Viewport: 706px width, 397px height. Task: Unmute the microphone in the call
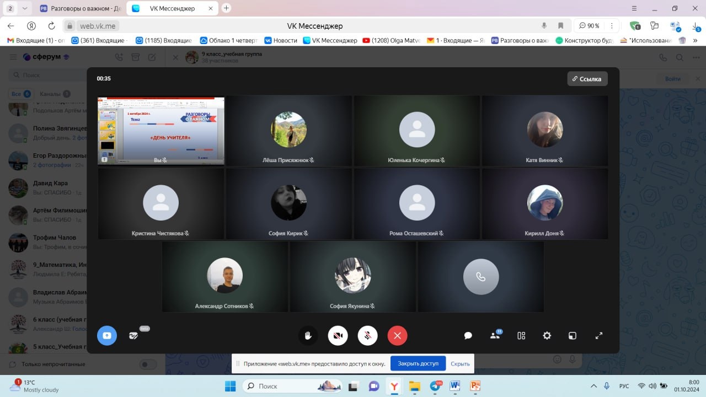(x=367, y=335)
